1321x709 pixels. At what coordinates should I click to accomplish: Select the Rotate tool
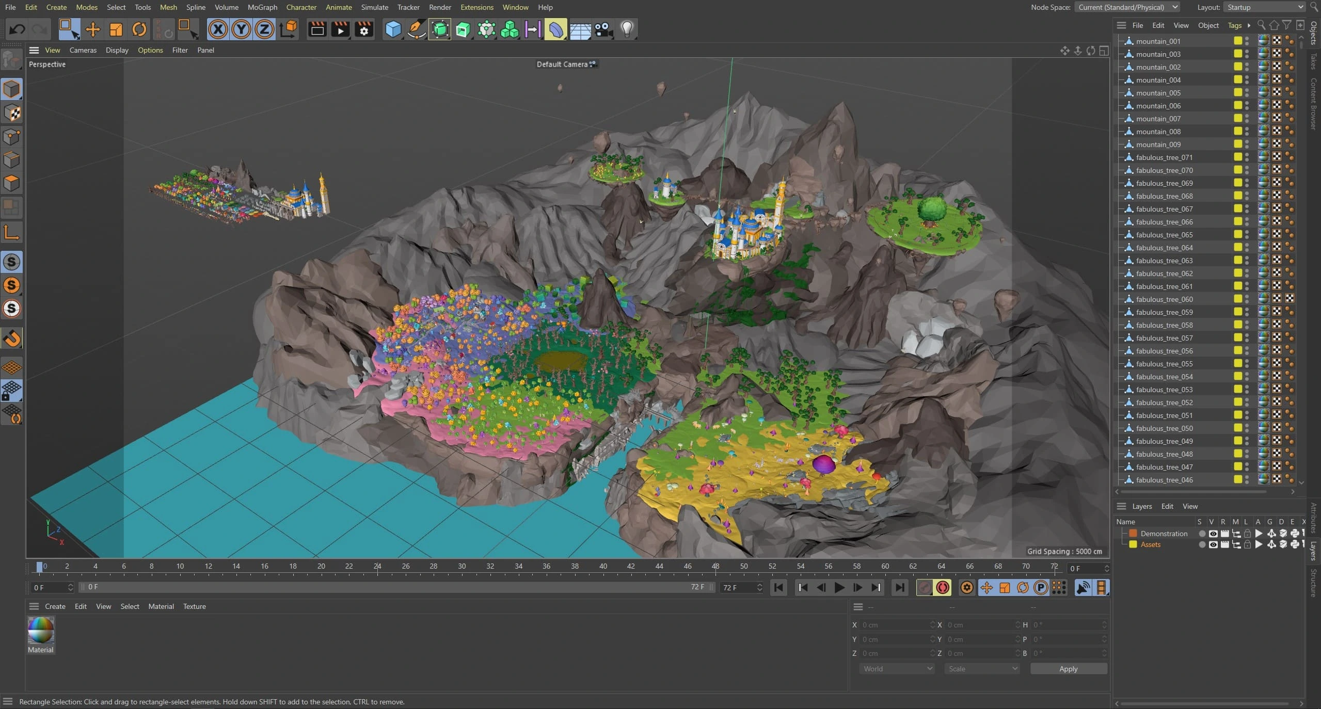[x=139, y=29]
